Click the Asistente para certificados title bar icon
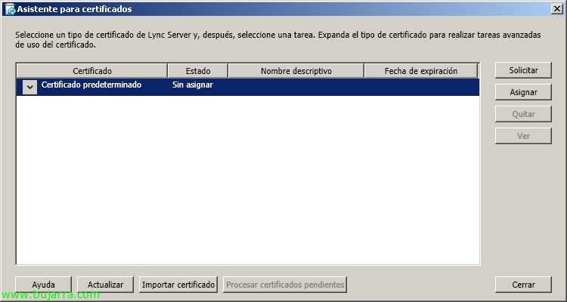 click(x=10, y=9)
